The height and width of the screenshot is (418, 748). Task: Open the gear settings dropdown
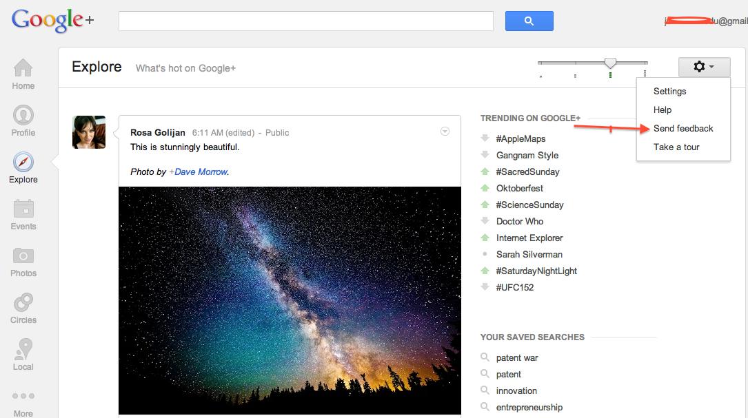click(704, 67)
